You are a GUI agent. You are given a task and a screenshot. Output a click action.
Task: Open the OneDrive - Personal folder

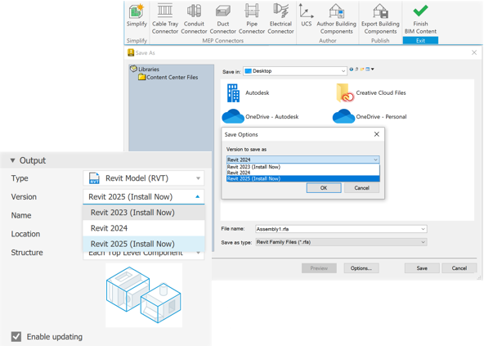[x=370, y=116]
